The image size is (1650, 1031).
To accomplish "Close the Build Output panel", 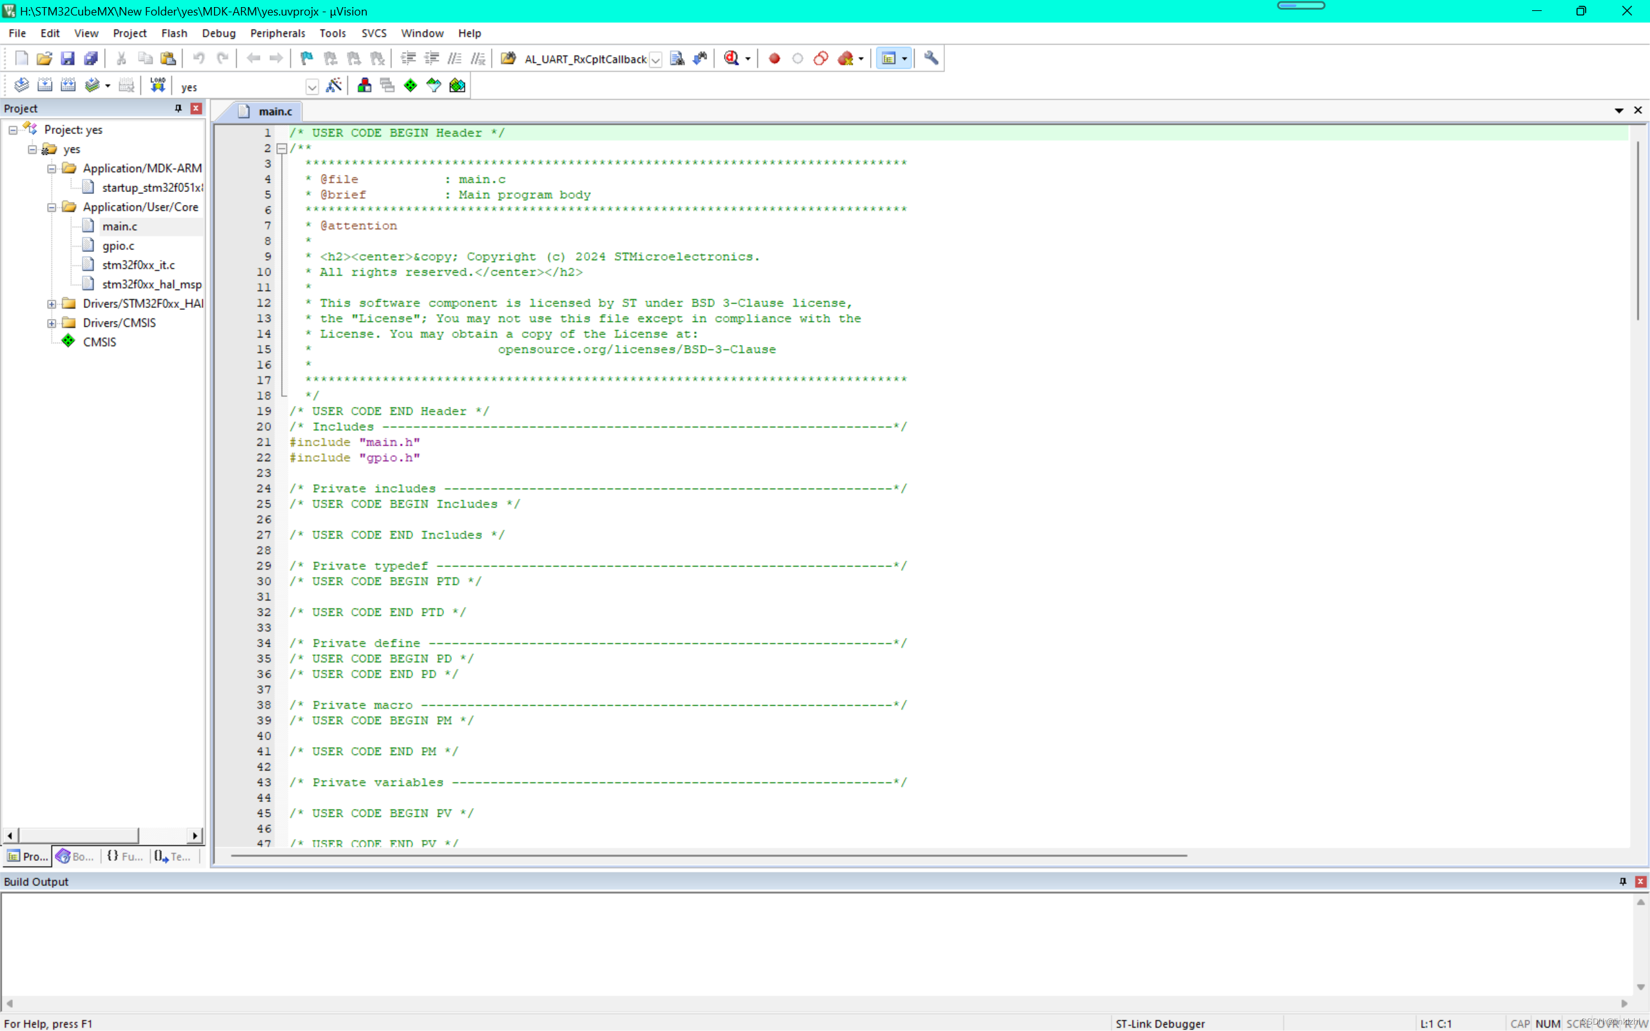I will (1640, 882).
